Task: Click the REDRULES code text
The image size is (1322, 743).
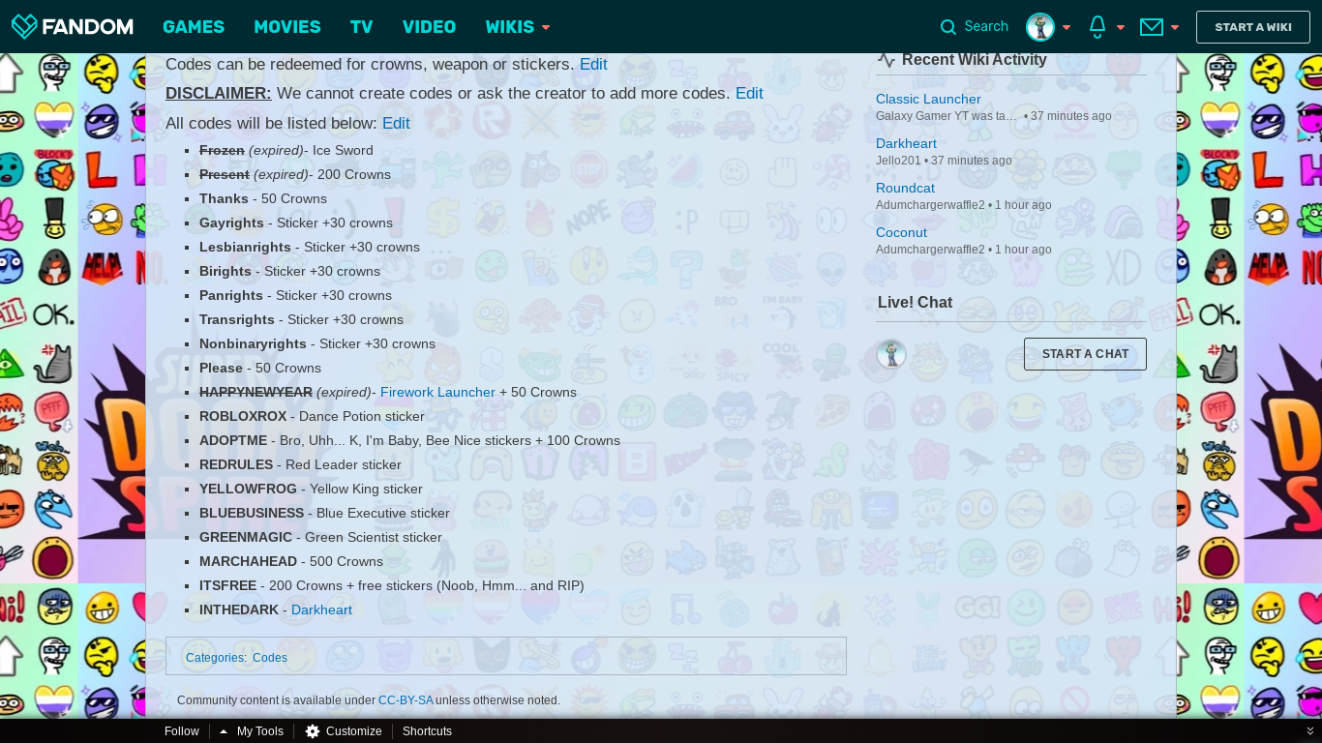Action: point(236,465)
